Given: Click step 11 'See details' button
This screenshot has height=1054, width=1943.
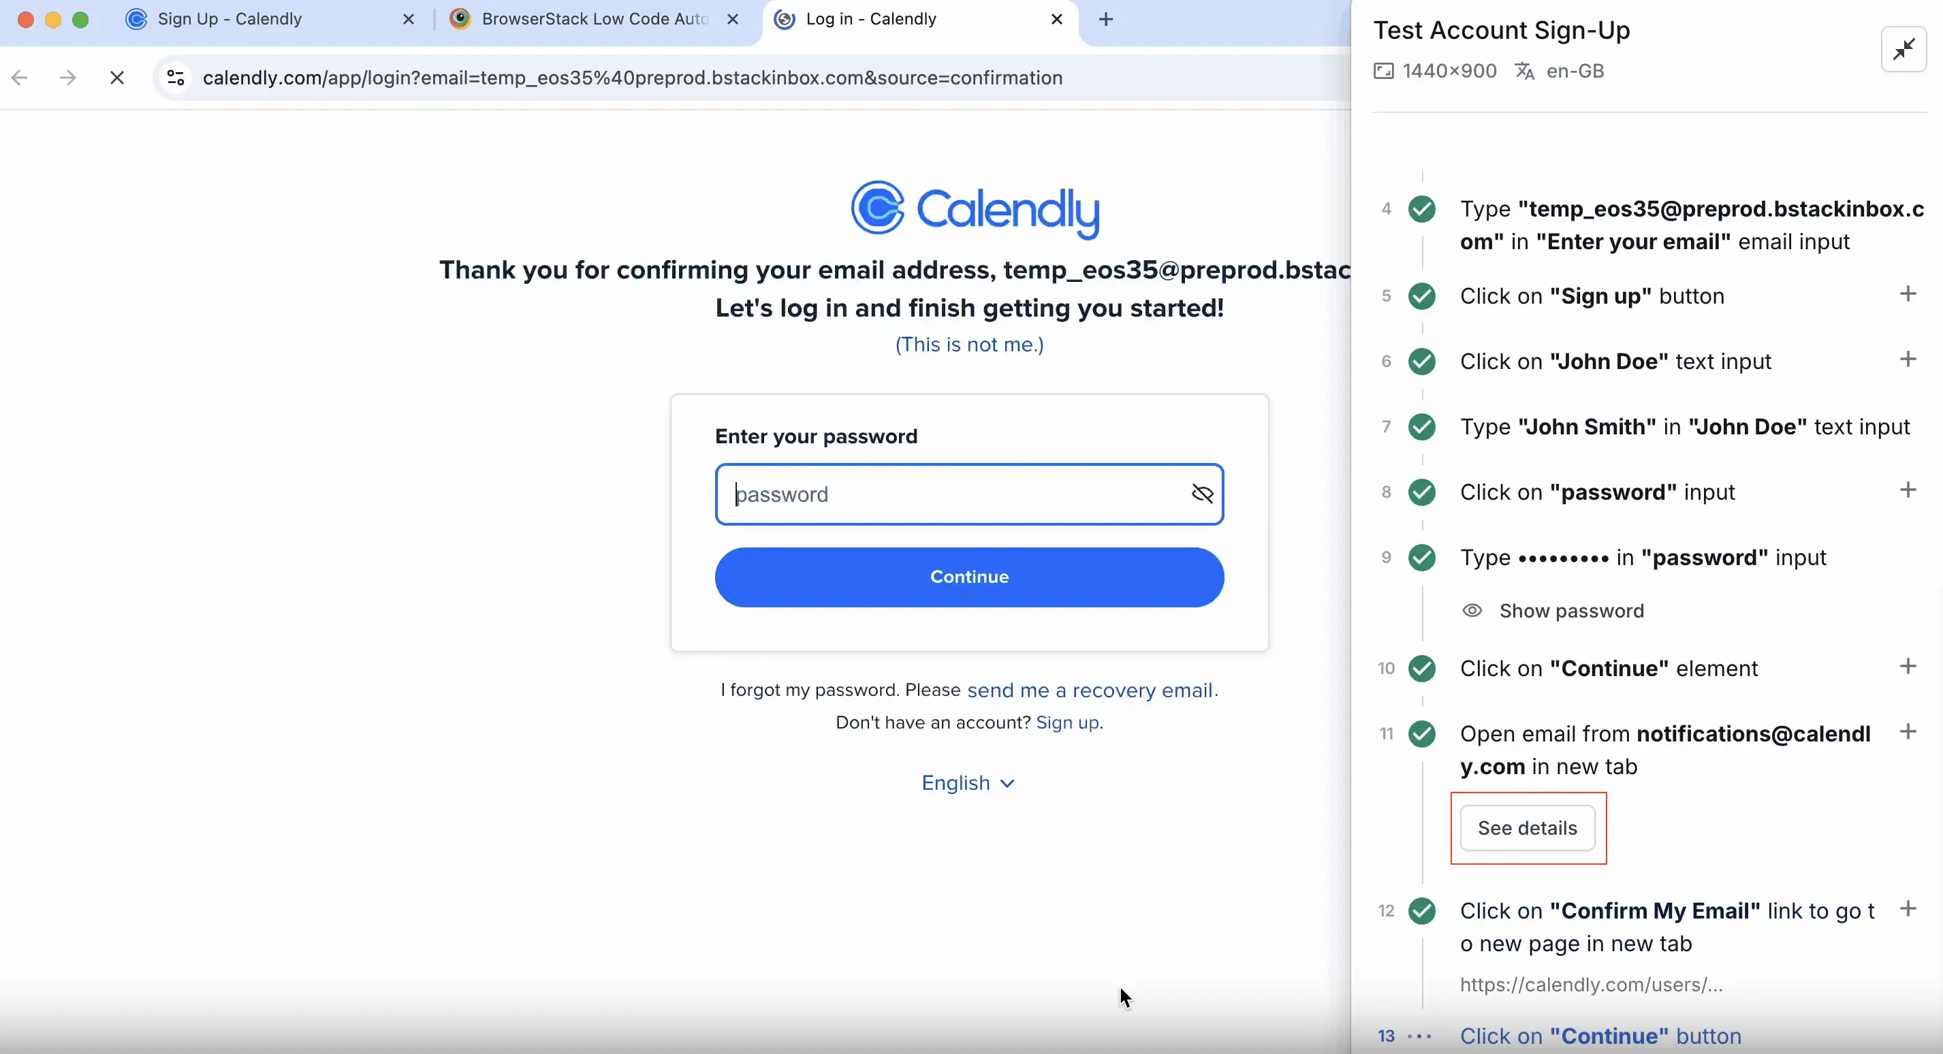Looking at the screenshot, I should point(1528,828).
